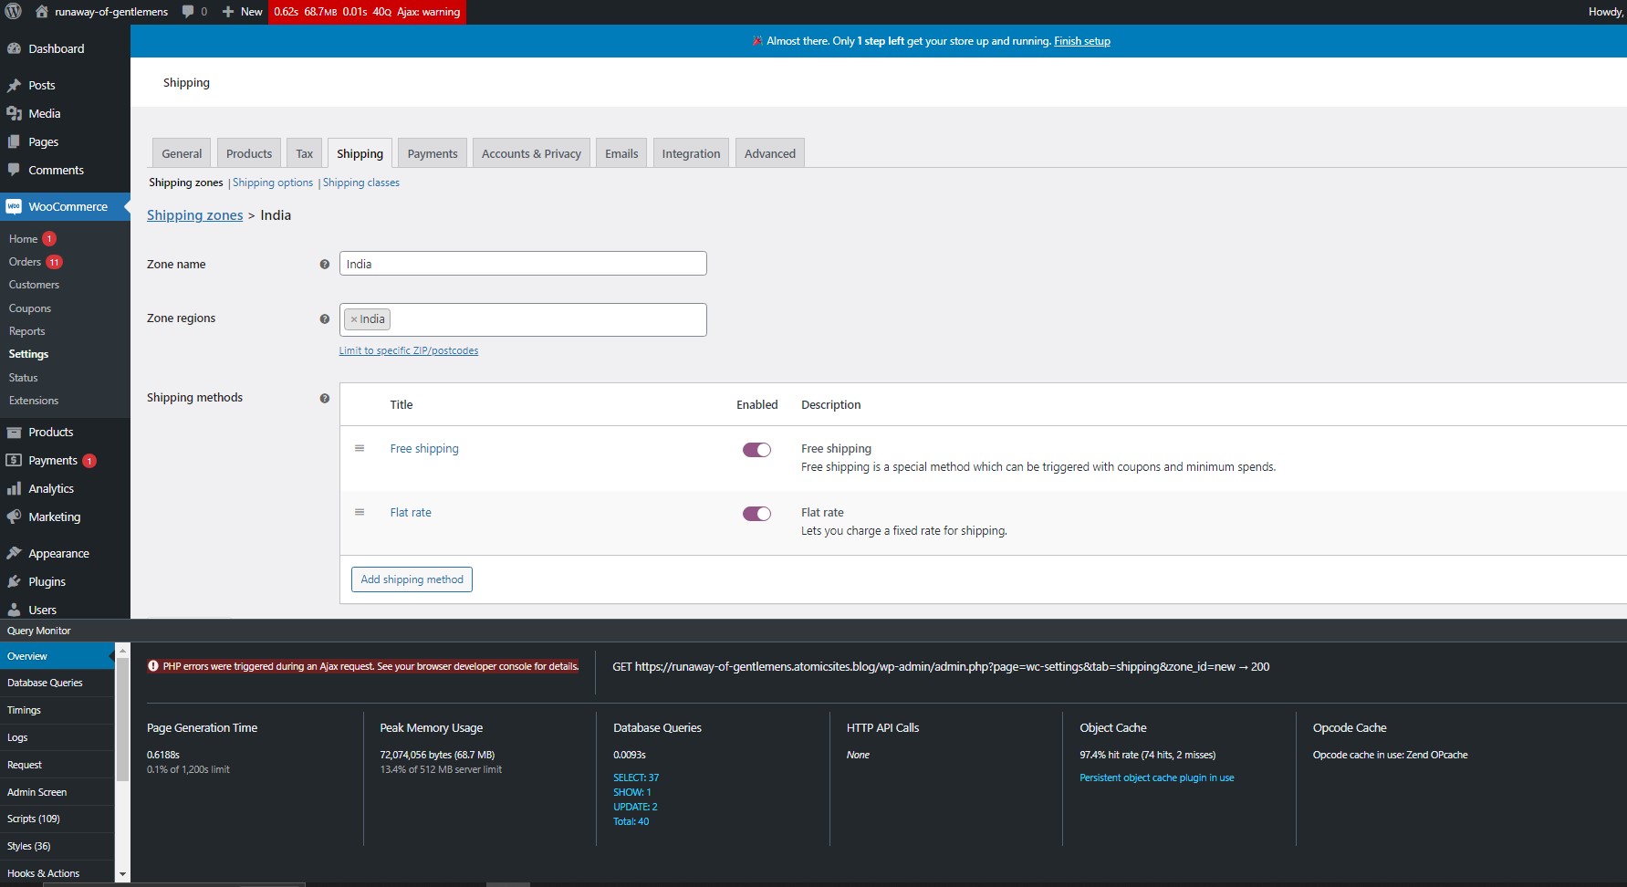Image resolution: width=1627 pixels, height=887 pixels.
Task: Disable the Free shipping method toggle
Action: [x=756, y=450]
